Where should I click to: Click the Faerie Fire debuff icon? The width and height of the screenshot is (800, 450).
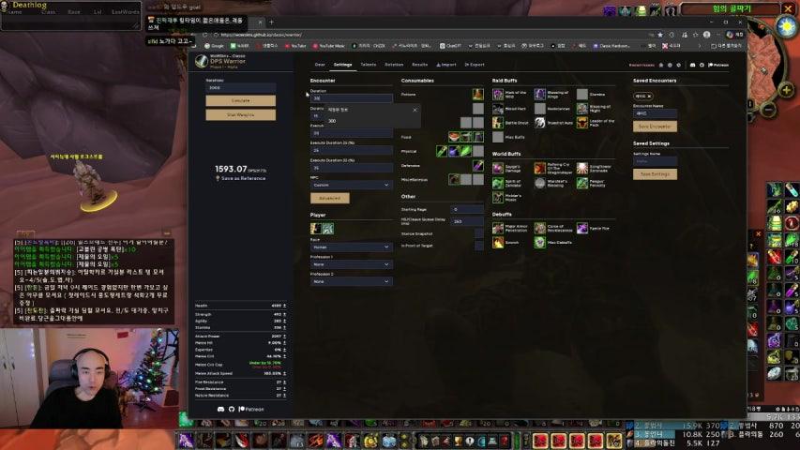(582, 228)
